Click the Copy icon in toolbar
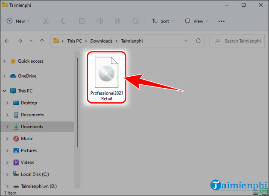 tap(64, 21)
